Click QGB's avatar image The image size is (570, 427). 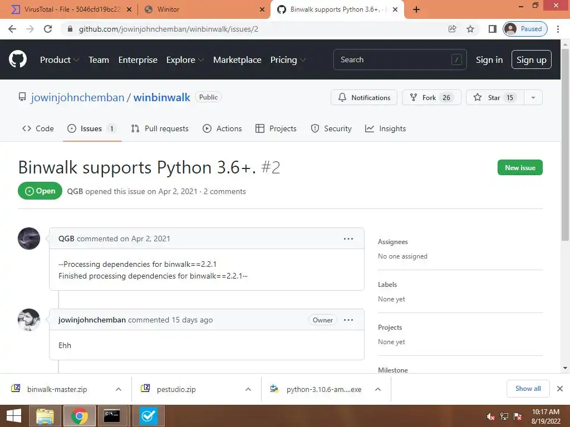[29, 239]
